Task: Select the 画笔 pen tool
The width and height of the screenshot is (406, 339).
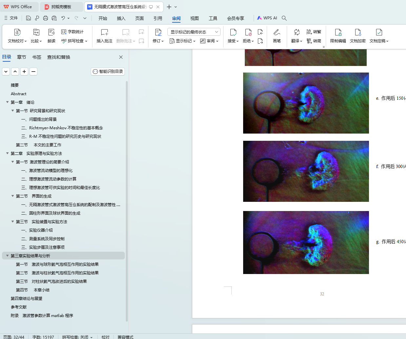Action: pos(277,36)
